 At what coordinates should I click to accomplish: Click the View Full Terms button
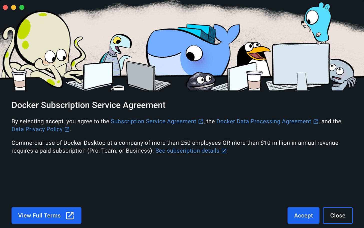[x=46, y=215]
